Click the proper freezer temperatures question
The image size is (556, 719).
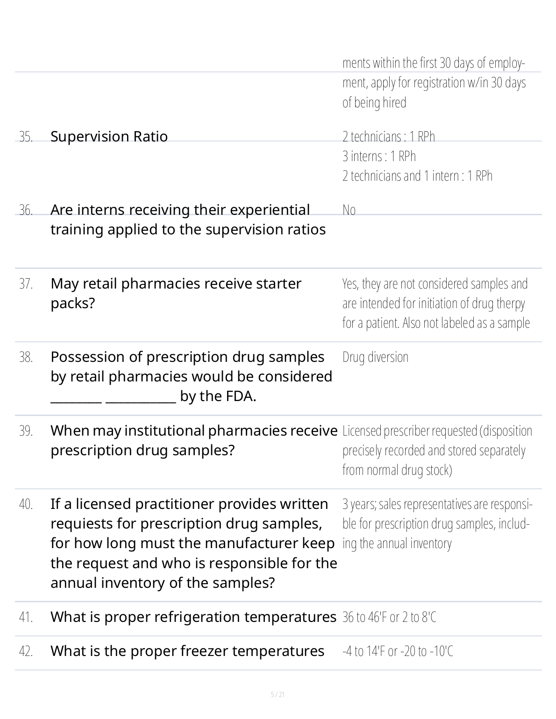point(187,651)
